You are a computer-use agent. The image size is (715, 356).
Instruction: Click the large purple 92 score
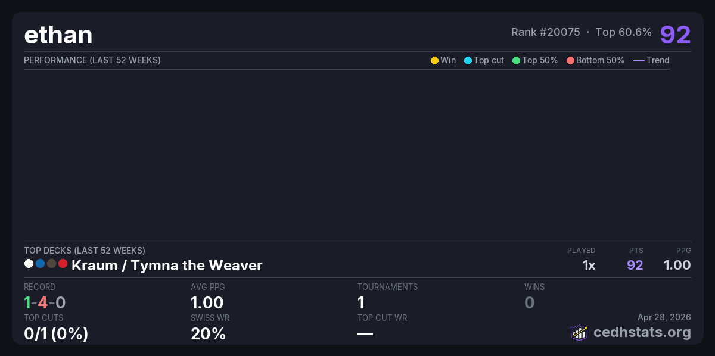tap(675, 35)
